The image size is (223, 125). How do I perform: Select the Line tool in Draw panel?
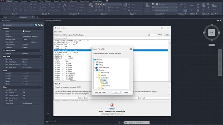[x=3, y=7]
